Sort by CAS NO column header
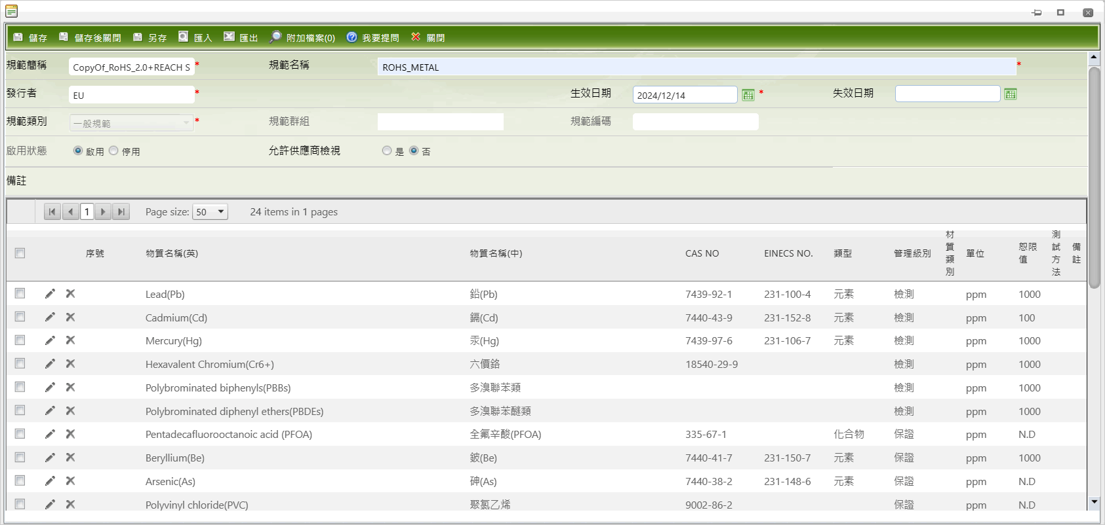Image resolution: width=1105 pixels, height=525 pixels. (x=702, y=253)
